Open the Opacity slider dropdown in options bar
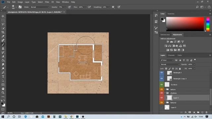 click(x=65, y=7)
